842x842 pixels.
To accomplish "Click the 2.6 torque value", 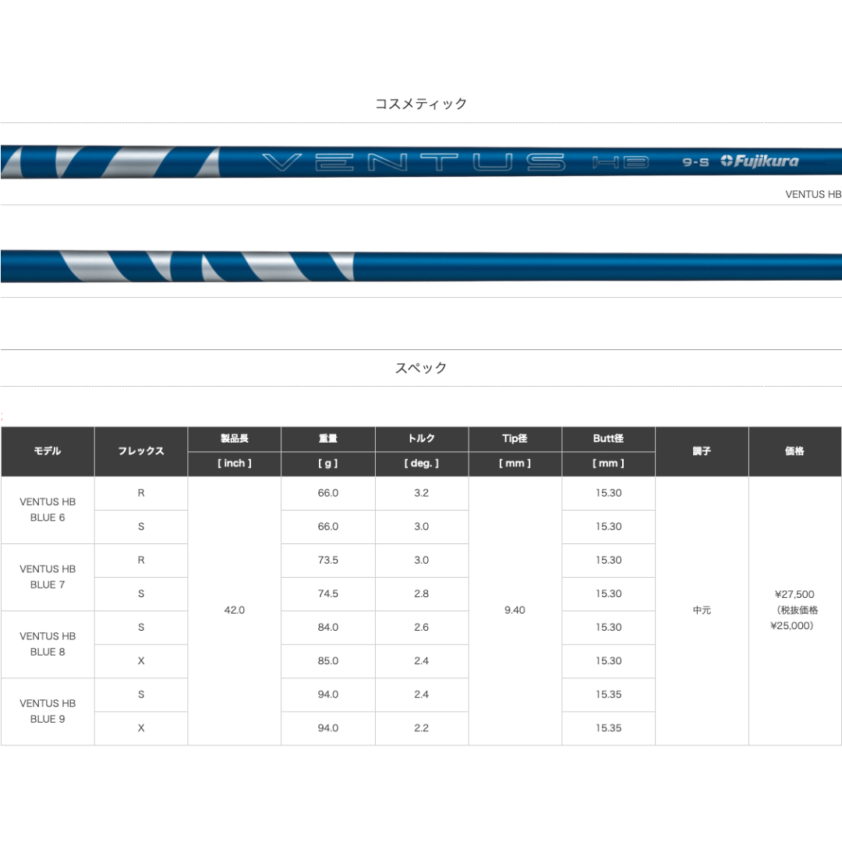I will tap(421, 627).
